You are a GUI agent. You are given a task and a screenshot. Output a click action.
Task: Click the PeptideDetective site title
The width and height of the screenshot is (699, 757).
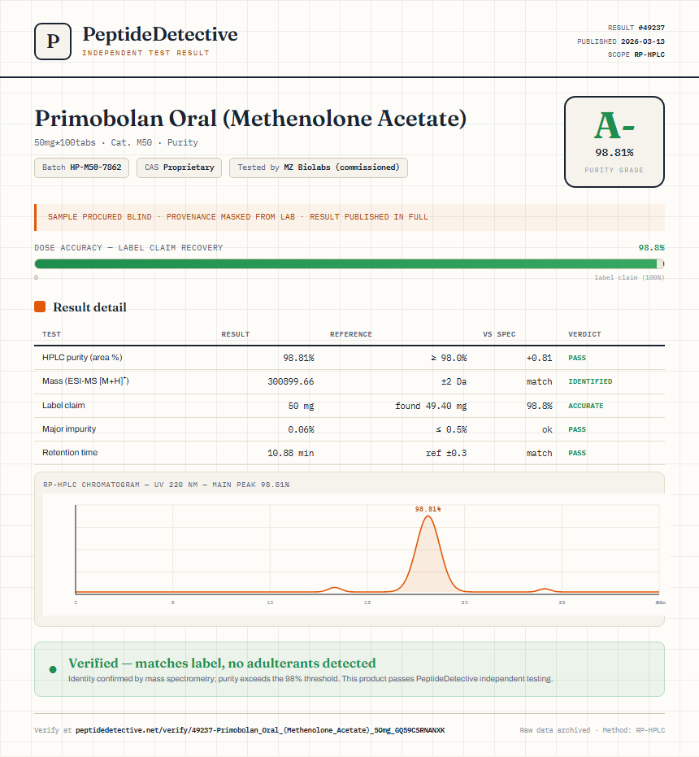point(160,34)
